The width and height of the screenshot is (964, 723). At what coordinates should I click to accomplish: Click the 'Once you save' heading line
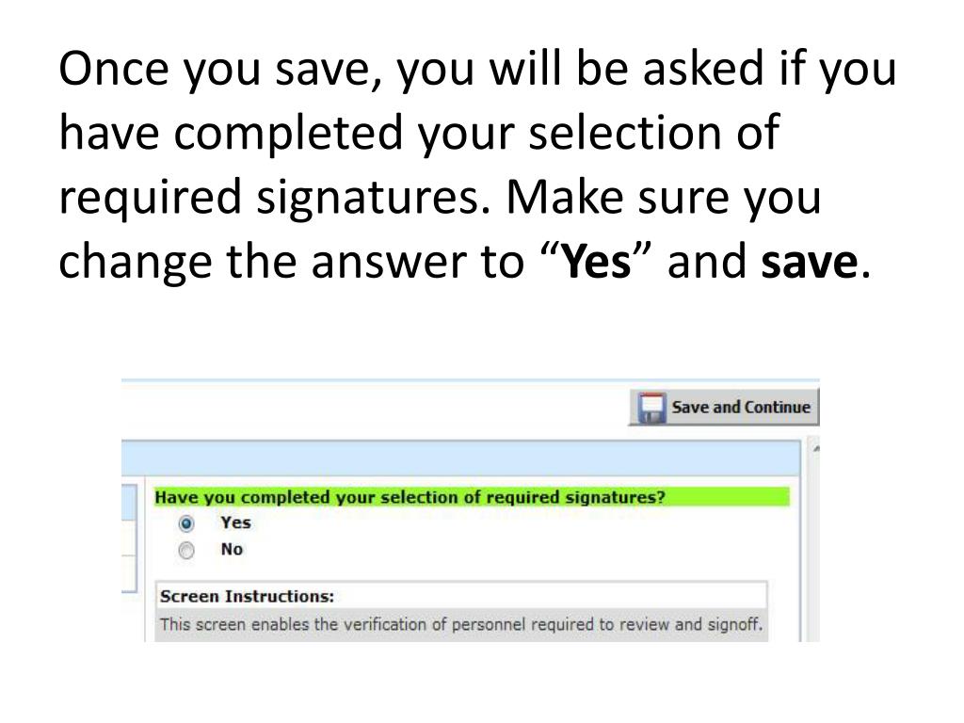coord(477,70)
